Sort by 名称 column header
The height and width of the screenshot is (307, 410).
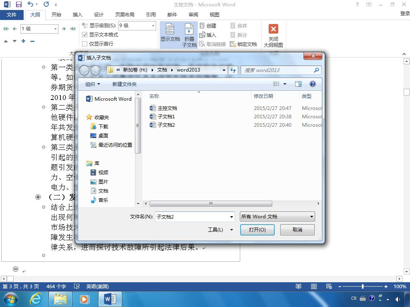154,96
